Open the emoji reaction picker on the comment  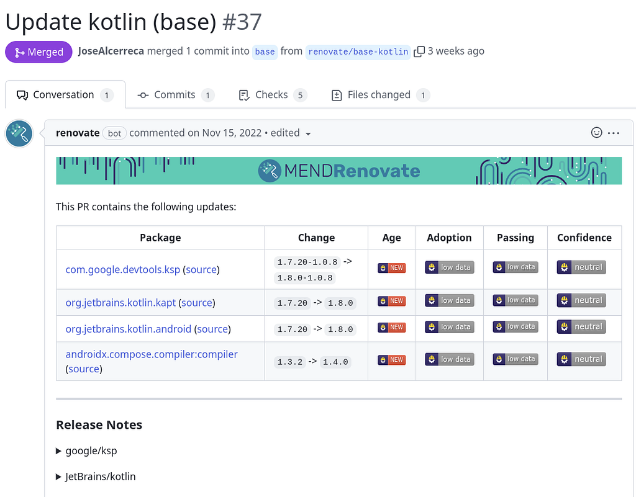tap(596, 132)
